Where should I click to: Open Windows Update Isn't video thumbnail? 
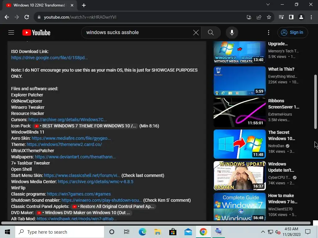239,176
